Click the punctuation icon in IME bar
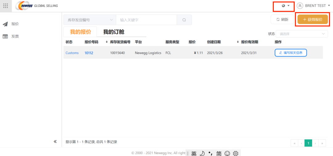Viewport: 333px width, 156px height. (210, 153)
